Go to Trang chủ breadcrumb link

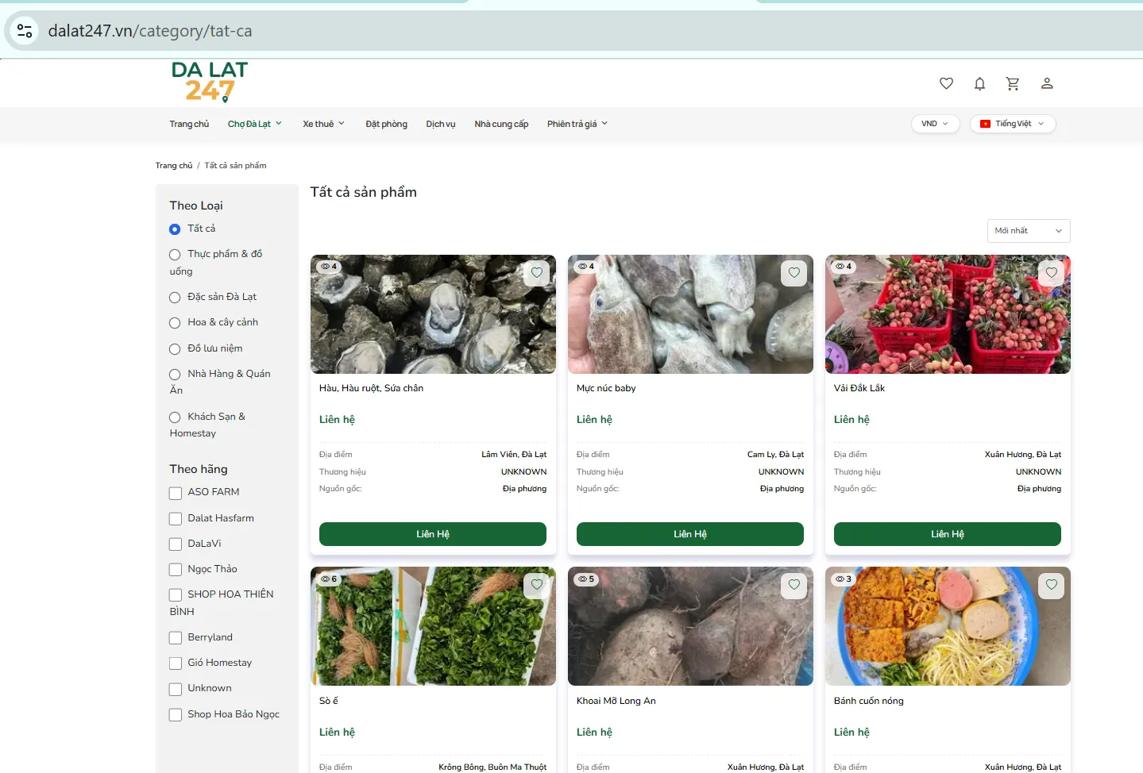(174, 166)
